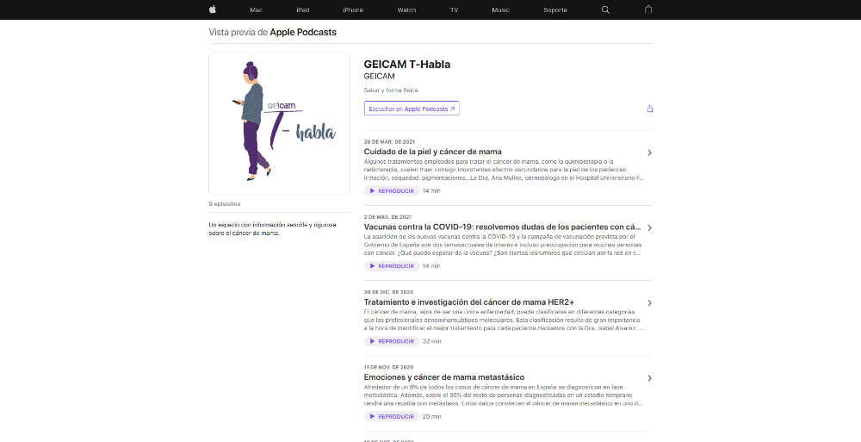Open the TV menu item
This screenshot has width=861, height=442.
click(454, 9)
